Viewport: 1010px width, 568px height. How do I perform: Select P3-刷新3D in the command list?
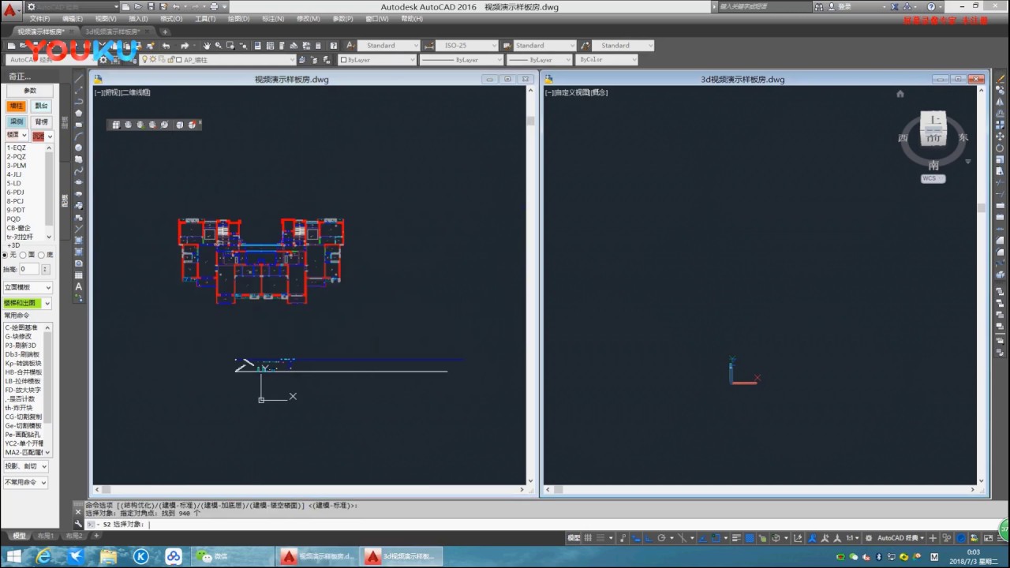21,346
